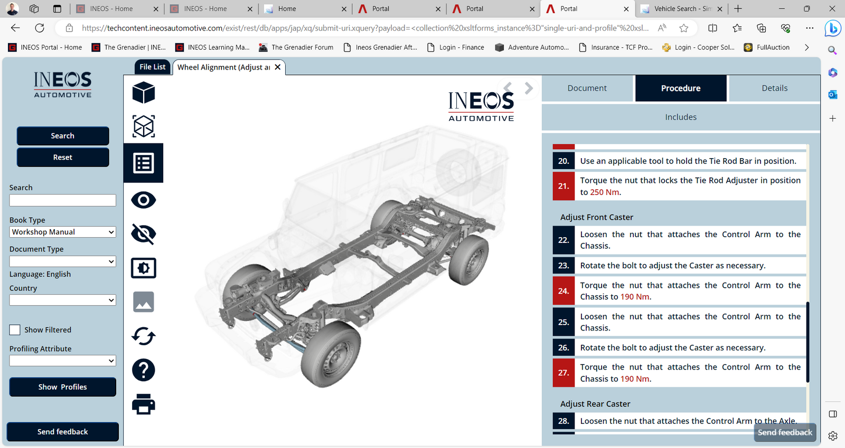Screen dimensions: 845x448
Task: Click the Search button
Action: tap(63, 136)
